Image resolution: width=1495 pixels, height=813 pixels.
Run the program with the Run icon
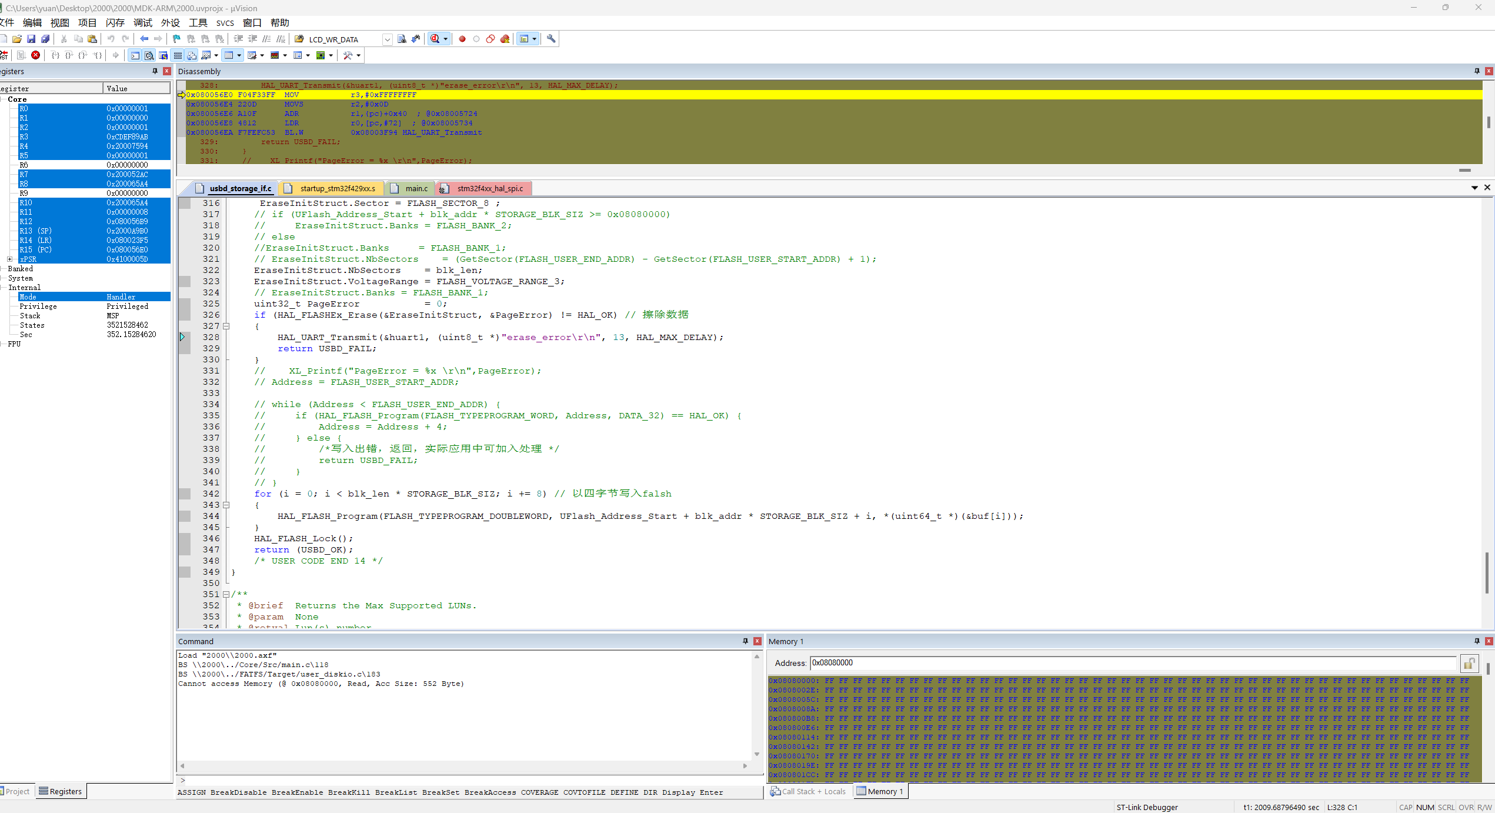click(x=21, y=55)
